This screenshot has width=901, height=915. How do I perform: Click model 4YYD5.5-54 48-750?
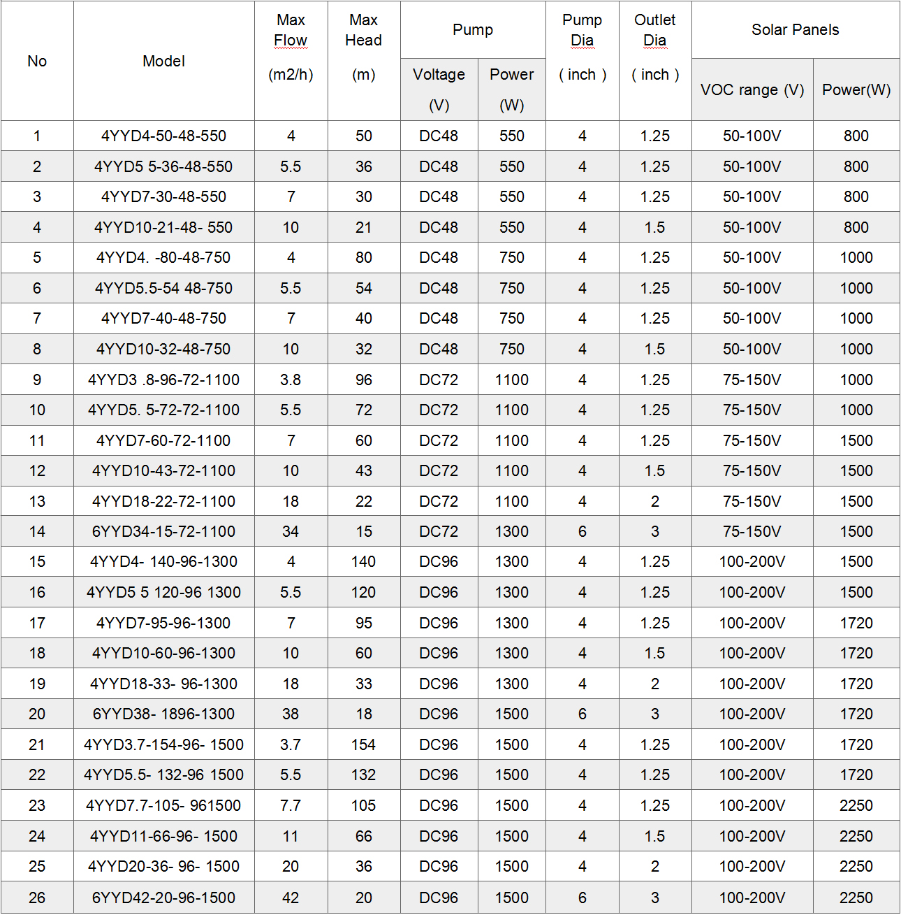coord(163,288)
